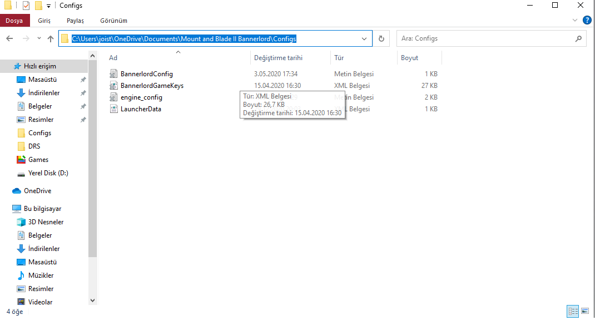Click the search magnifier icon

[x=578, y=38]
